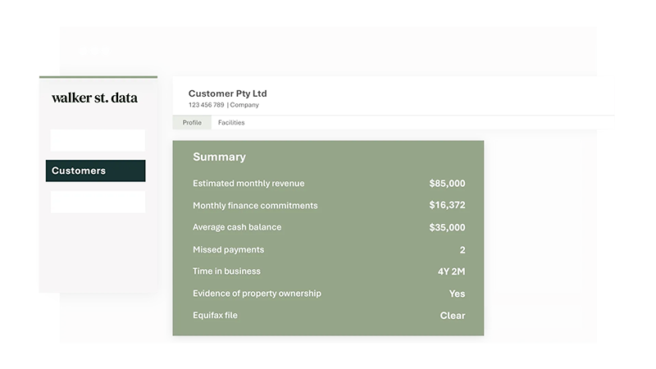Click the Estimated monthly revenue label
The width and height of the screenshot is (656, 369).
(248, 184)
